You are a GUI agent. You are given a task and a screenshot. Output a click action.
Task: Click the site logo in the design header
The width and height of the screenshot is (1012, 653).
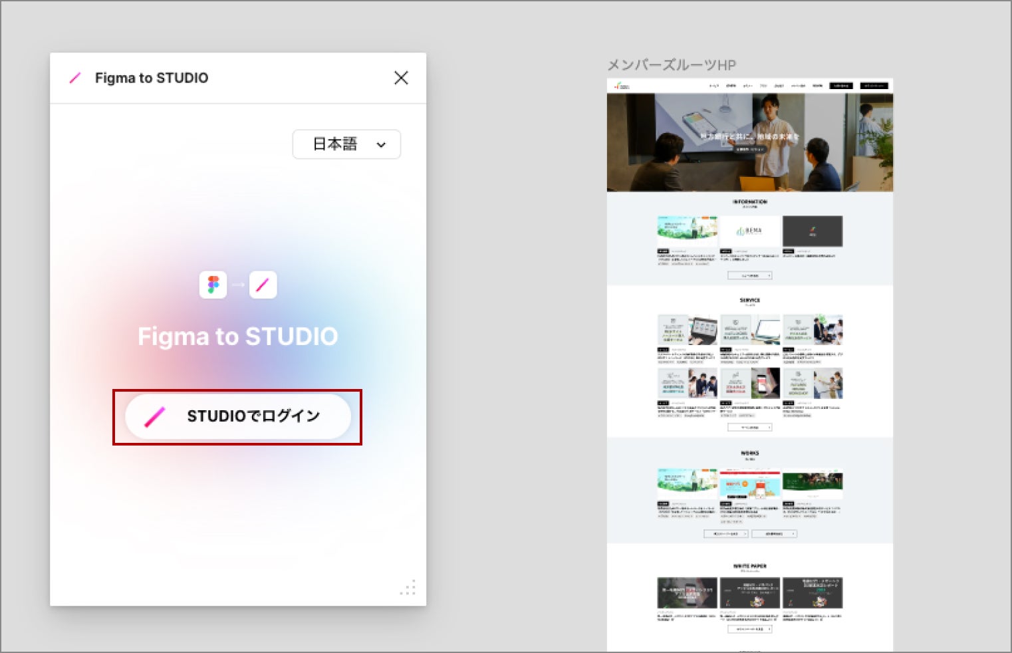[x=621, y=86]
